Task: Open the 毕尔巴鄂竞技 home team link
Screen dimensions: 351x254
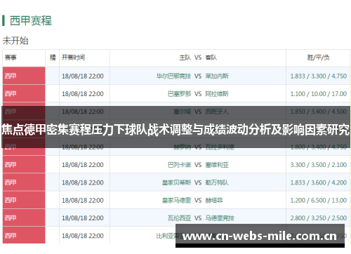Action: 173,76
